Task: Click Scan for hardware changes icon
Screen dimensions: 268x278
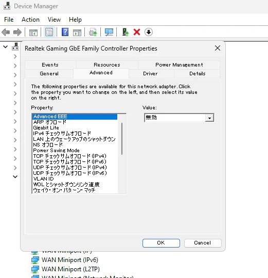Action: click(109, 32)
